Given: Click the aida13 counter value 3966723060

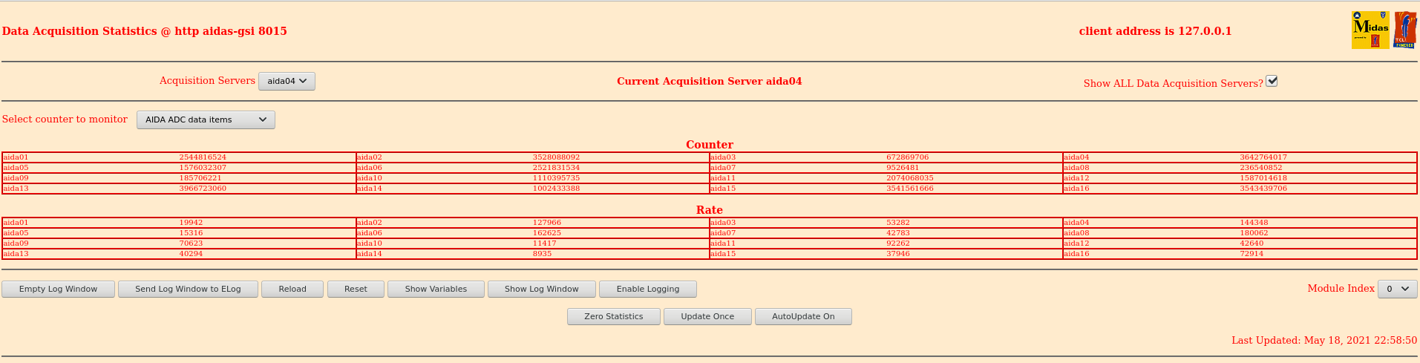Looking at the screenshot, I should (x=203, y=189).
